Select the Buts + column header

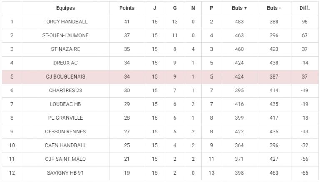point(239,8)
